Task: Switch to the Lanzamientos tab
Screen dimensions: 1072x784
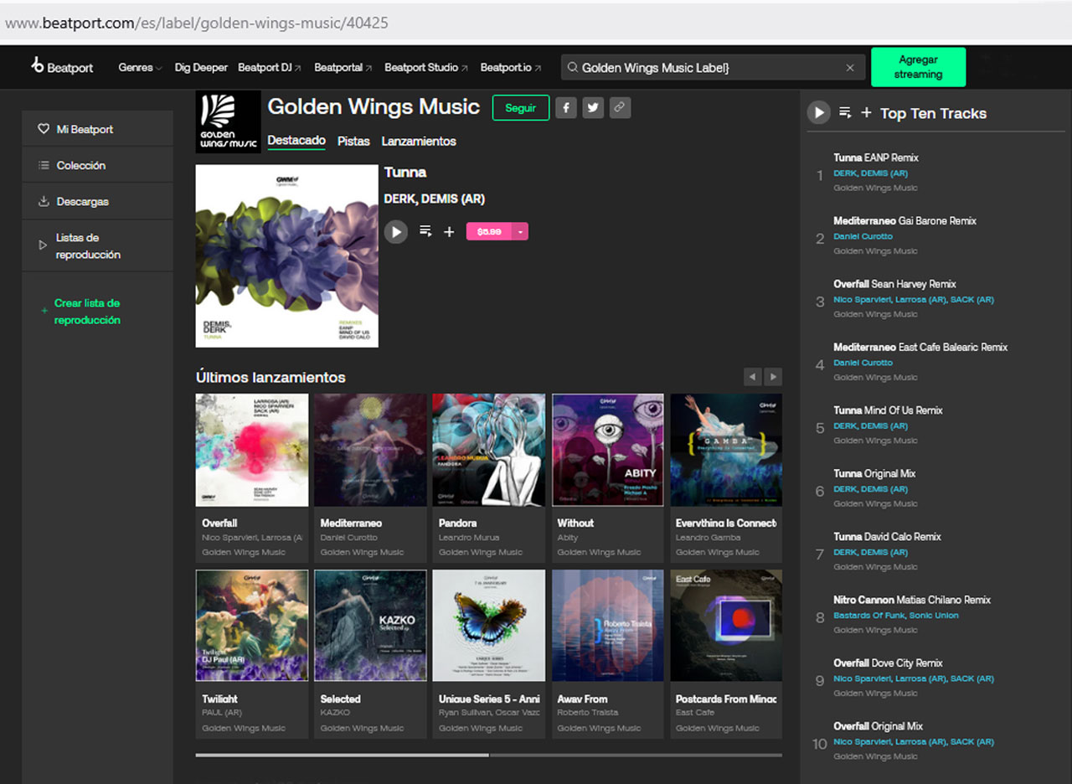Action: coord(419,142)
